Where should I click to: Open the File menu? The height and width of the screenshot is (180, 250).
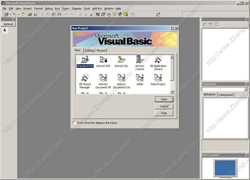coord(4,9)
